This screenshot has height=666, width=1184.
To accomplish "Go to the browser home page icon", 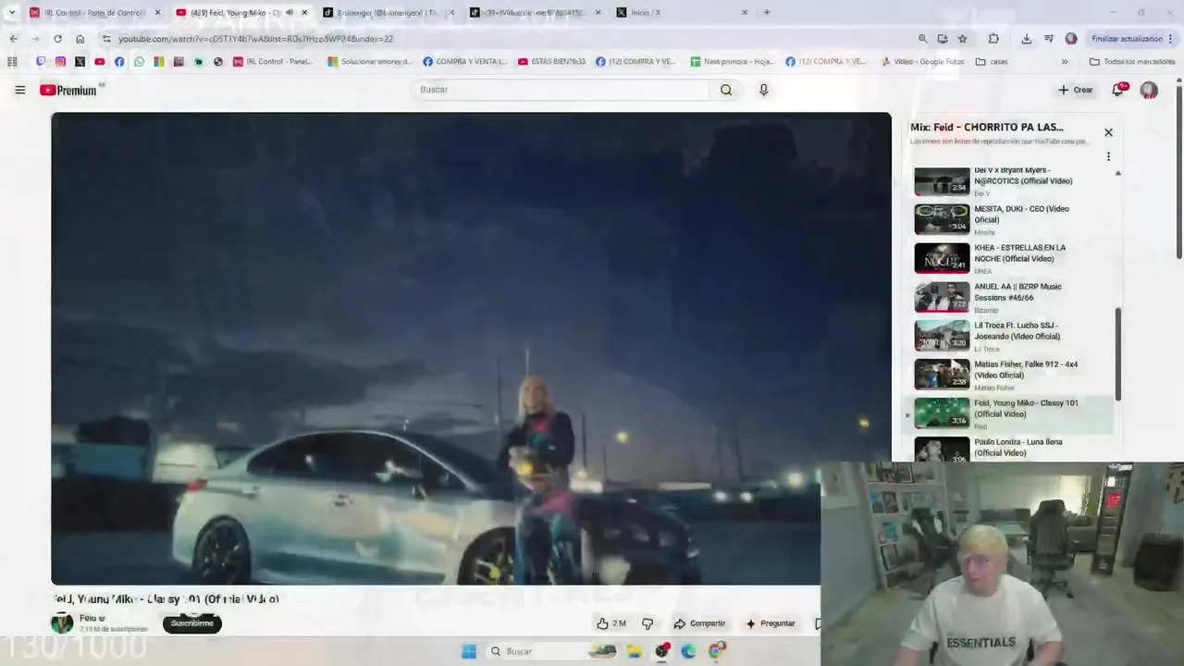I will pos(80,39).
